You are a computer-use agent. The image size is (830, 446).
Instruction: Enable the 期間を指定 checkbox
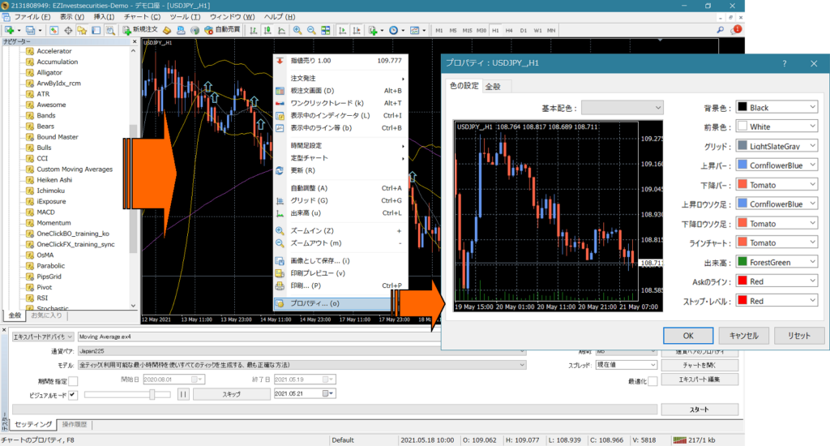73,381
